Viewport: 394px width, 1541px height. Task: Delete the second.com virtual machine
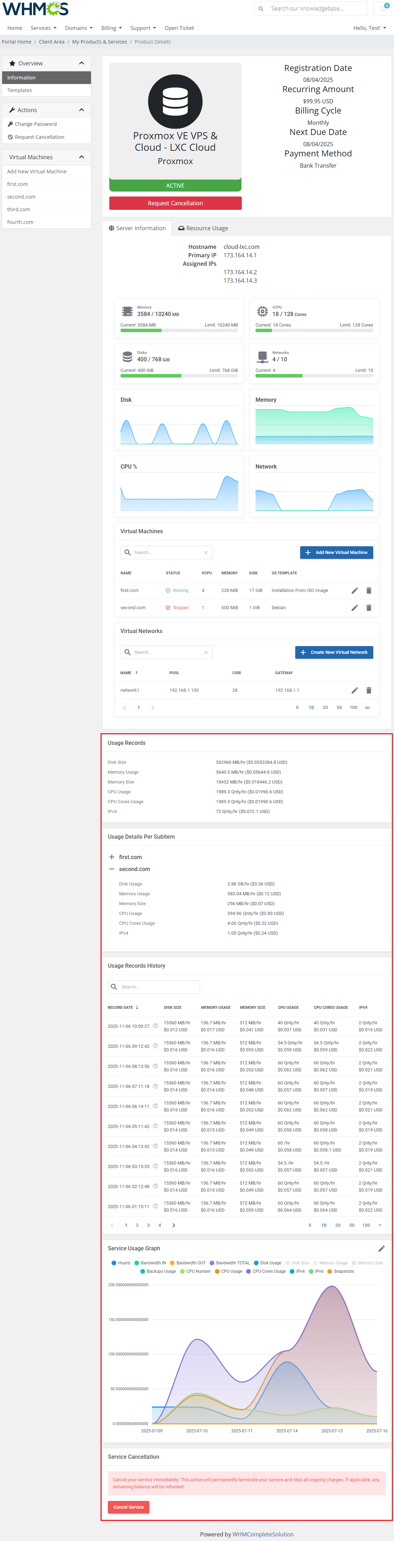(368, 608)
